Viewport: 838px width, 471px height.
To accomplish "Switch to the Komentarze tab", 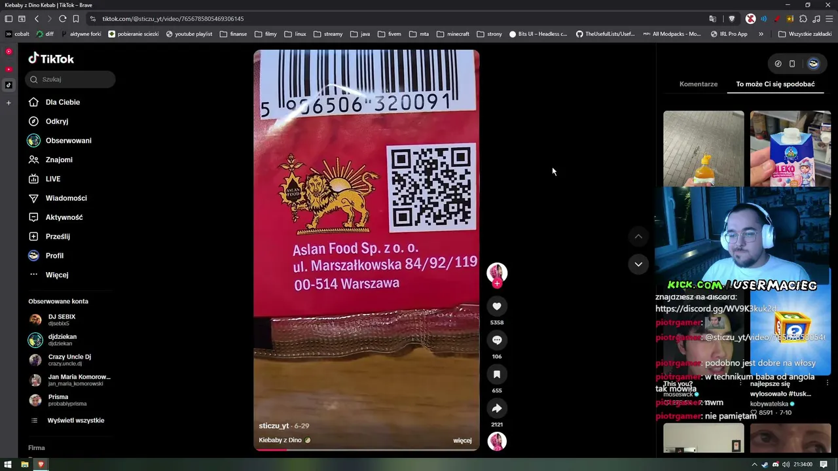I will coord(699,84).
